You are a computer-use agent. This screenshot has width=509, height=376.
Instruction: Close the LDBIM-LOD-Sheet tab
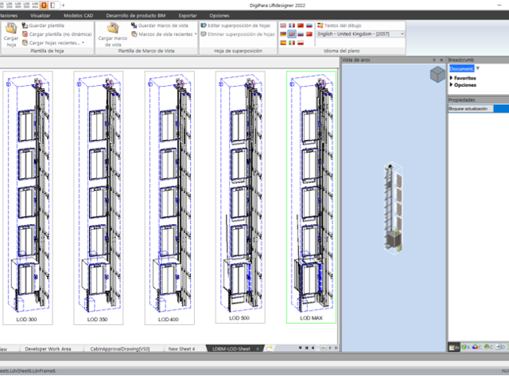pyautogui.click(x=258, y=349)
